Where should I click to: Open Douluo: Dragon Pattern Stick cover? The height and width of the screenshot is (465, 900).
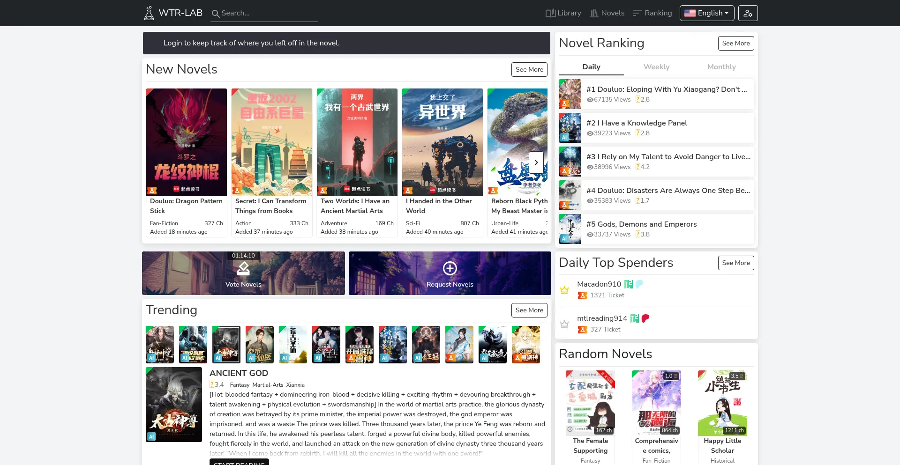click(187, 142)
